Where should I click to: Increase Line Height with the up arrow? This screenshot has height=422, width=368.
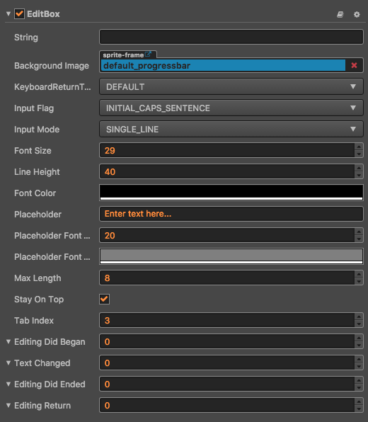point(359,168)
